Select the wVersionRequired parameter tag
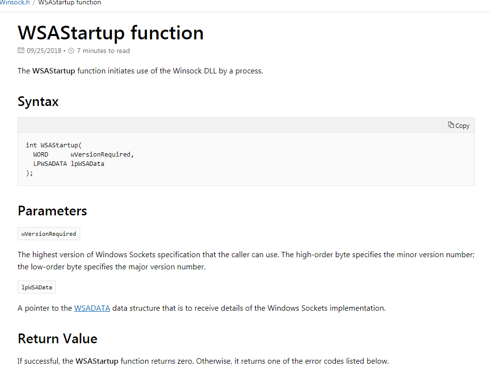 tap(49, 234)
